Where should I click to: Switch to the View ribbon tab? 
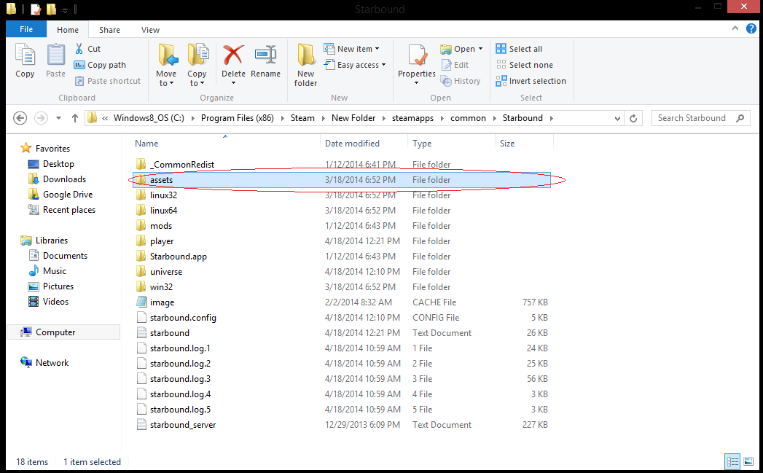click(x=150, y=30)
